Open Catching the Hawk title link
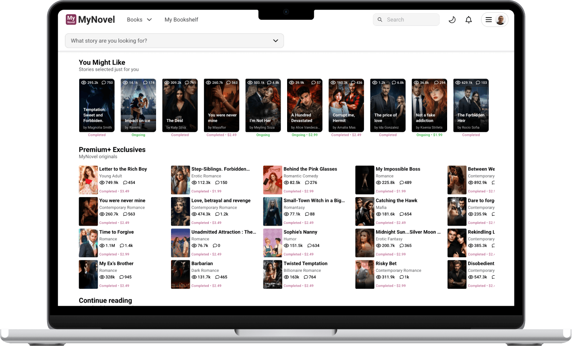The height and width of the screenshot is (346, 572). pos(397,201)
